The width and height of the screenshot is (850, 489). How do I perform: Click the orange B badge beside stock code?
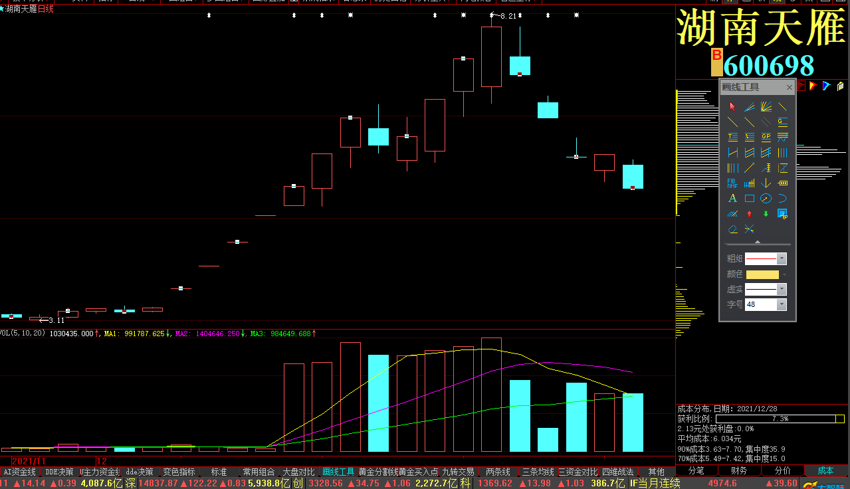coord(716,62)
